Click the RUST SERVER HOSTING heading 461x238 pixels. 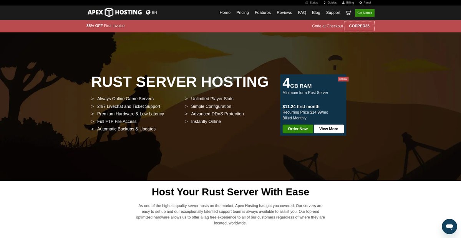click(180, 82)
